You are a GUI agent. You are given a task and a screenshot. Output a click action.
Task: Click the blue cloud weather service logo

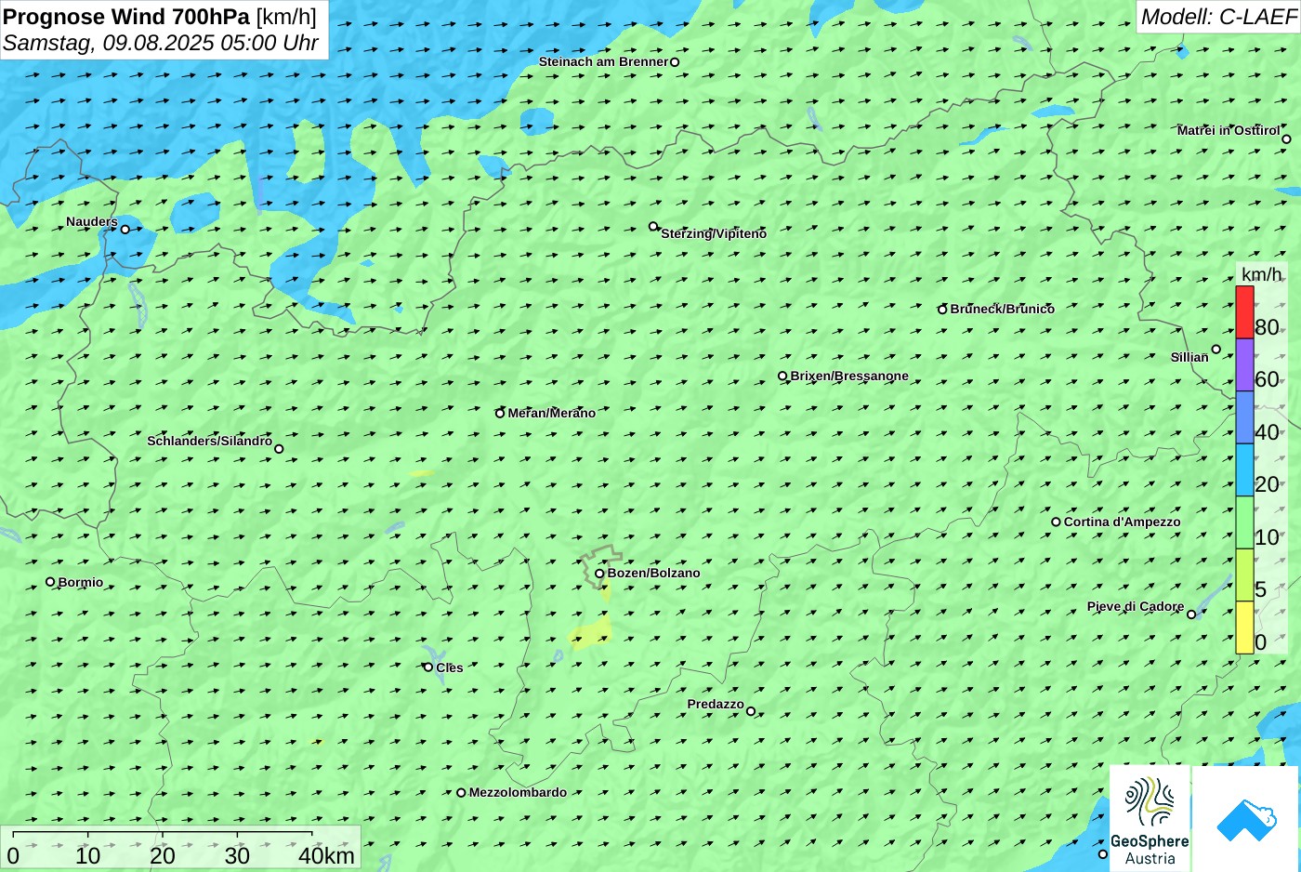(1246, 820)
